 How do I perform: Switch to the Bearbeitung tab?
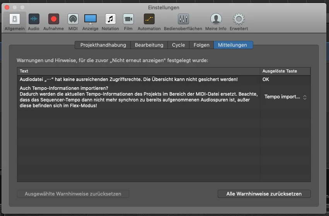tap(149, 45)
